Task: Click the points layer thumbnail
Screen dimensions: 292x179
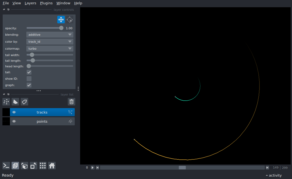Action: 6,121
